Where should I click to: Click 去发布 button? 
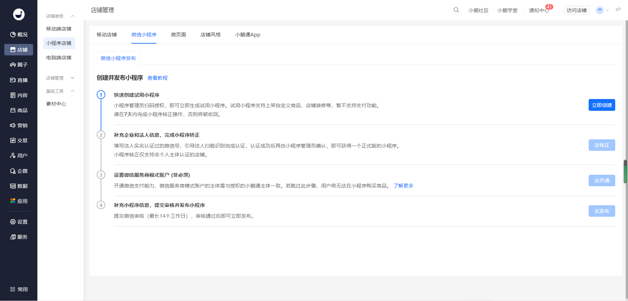pos(602,211)
